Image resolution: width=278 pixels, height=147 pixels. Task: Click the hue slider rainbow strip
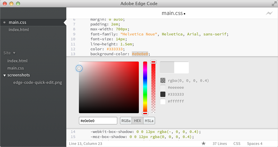145,87
